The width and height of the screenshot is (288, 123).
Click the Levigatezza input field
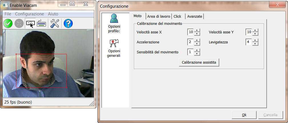(x=249, y=42)
